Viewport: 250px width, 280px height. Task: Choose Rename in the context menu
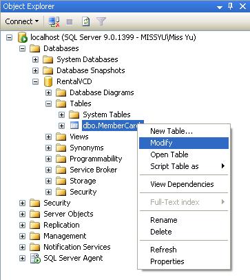coord(184,220)
